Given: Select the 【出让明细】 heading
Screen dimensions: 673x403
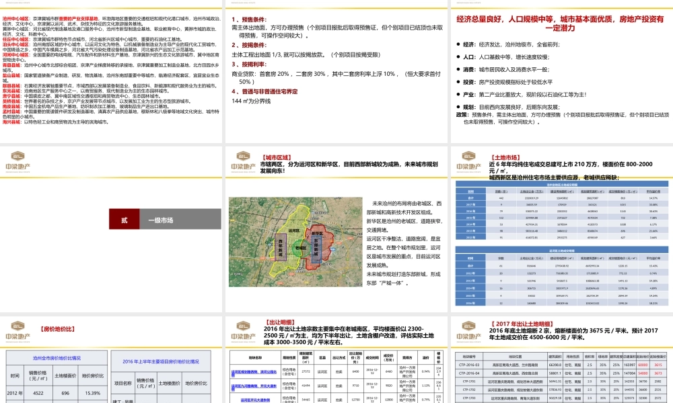Looking at the screenshot, I should click(280, 322).
